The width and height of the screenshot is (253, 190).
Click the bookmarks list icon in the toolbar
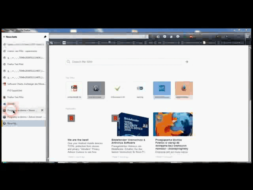[158, 37]
